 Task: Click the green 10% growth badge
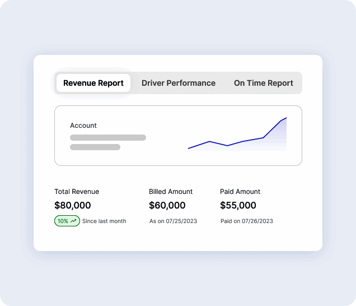coord(67,221)
